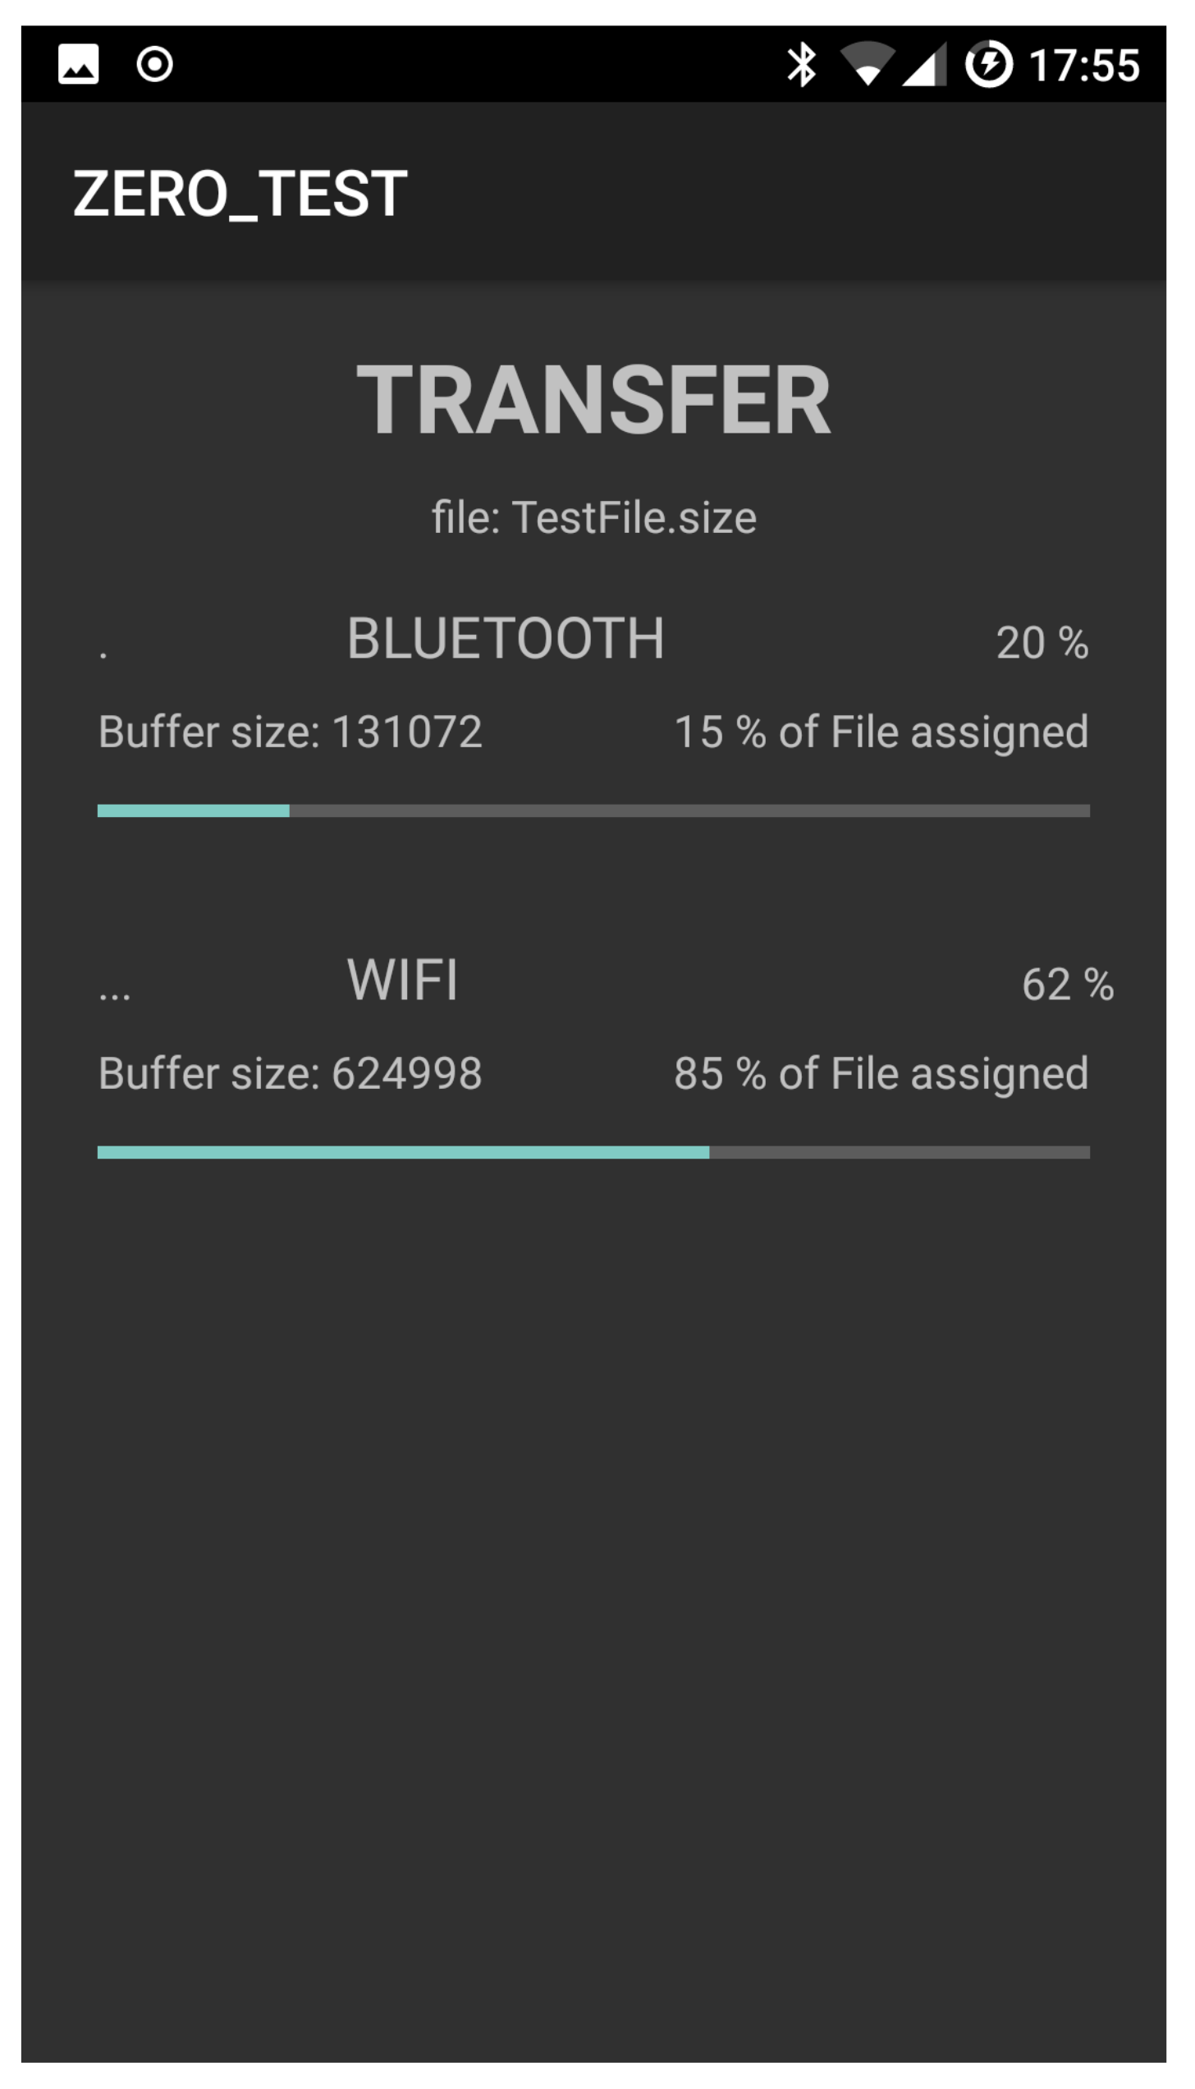Image resolution: width=1195 pixels, height=2089 pixels.
Task: Click the Bluetooth 20 % progress value
Action: (1042, 642)
